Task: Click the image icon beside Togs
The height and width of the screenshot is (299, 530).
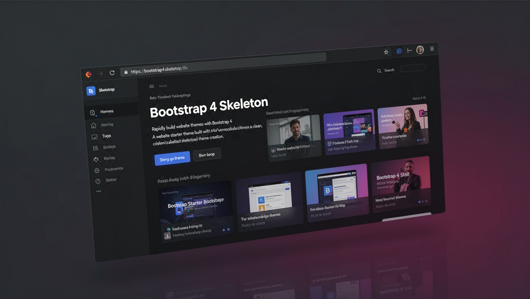Action: (94, 137)
